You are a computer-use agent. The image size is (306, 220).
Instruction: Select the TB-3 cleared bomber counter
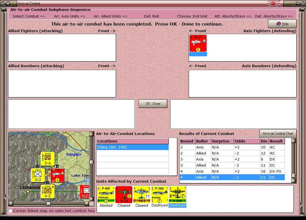pos(142,195)
